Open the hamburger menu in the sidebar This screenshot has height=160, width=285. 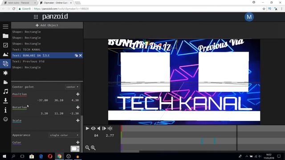(5, 27)
